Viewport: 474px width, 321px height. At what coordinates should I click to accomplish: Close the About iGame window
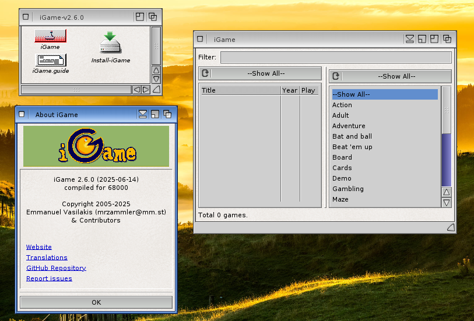22,114
